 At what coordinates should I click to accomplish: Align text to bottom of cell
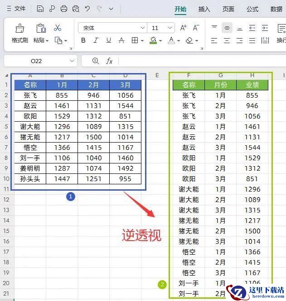click(x=240, y=28)
